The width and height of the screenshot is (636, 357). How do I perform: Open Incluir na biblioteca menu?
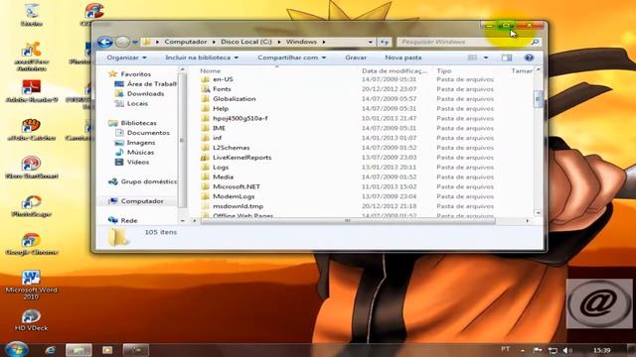click(202, 58)
